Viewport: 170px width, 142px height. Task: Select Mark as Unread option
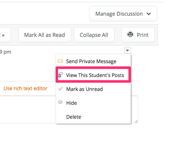(93, 89)
